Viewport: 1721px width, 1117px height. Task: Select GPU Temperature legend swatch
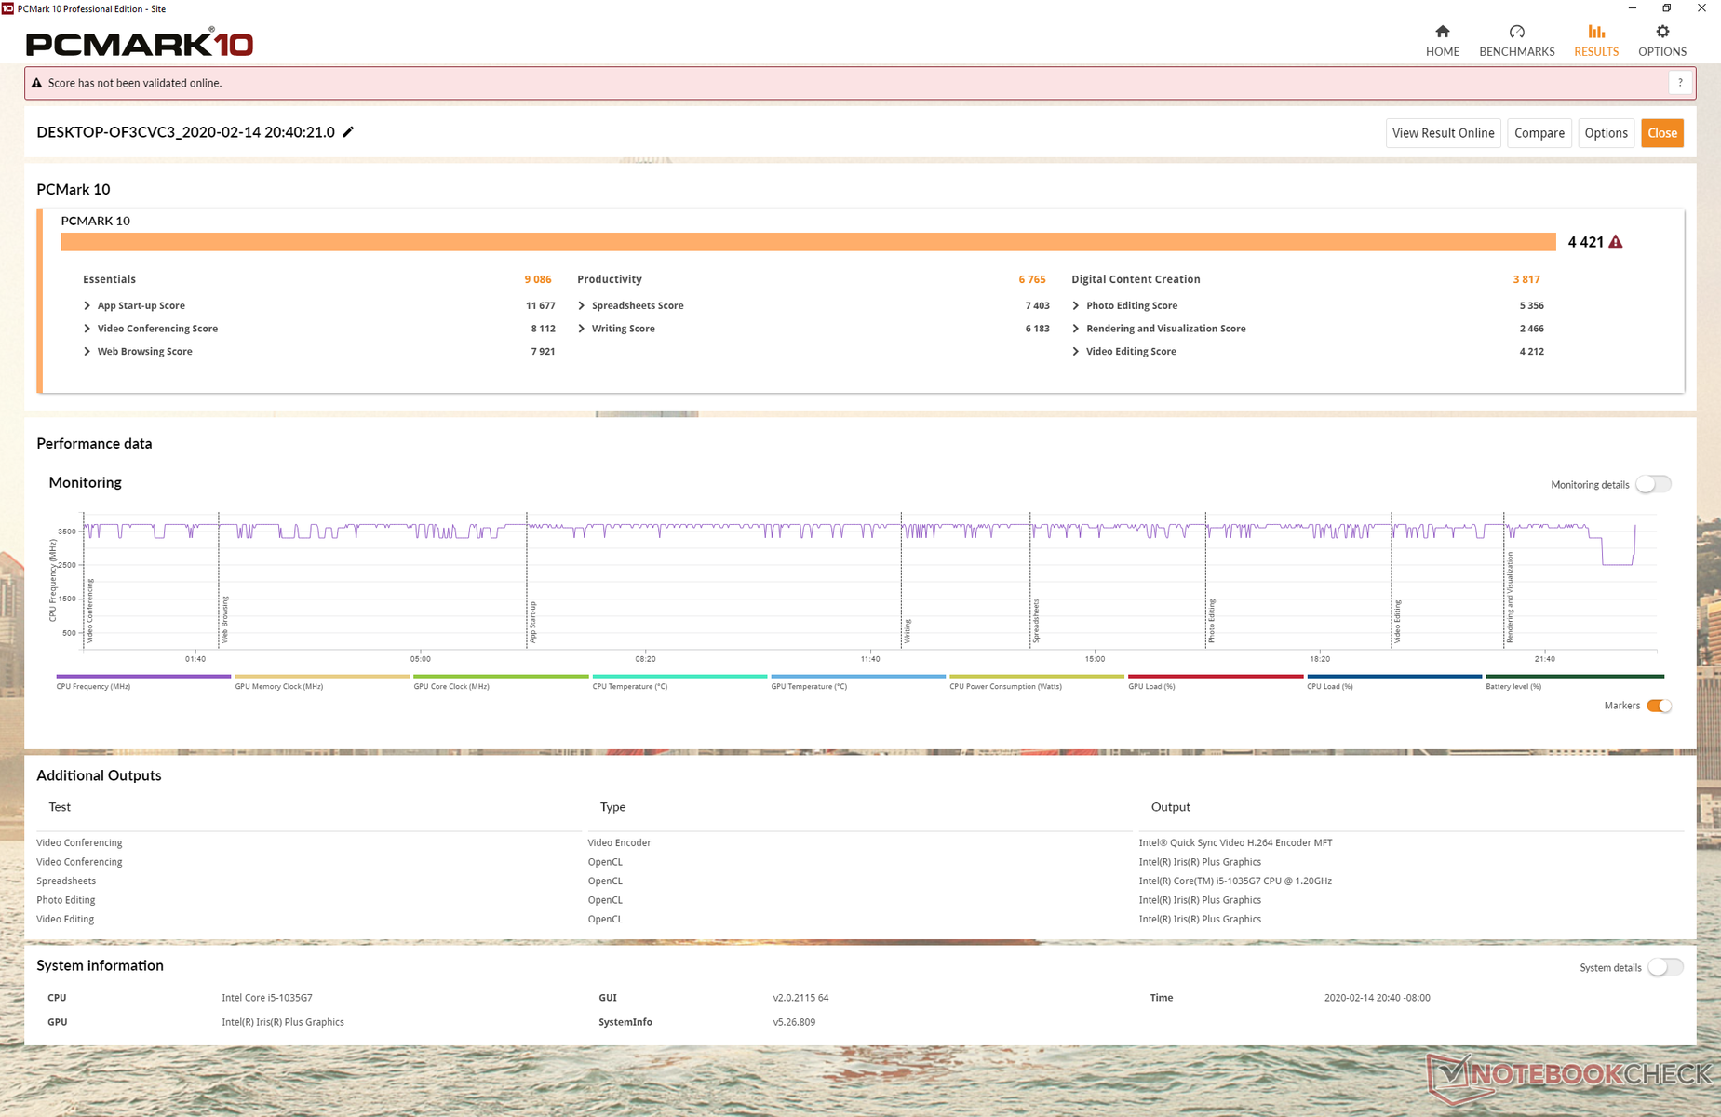858,677
